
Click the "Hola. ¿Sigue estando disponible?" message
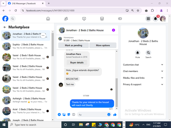pyautogui.click(x=83, y=72)
